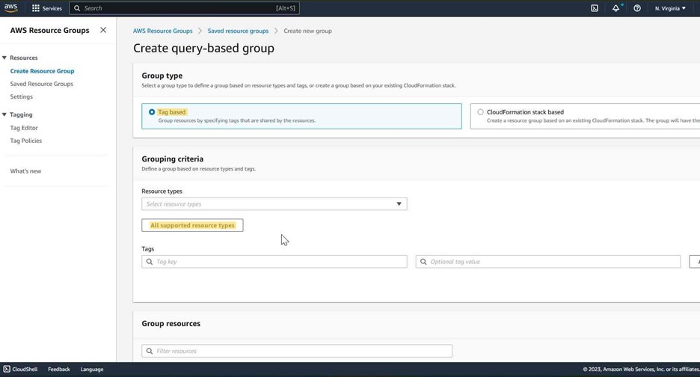Open Saved Resource Groups in sidebar
The width and height of the screenshot is (700, 377).
coord(42,84)
